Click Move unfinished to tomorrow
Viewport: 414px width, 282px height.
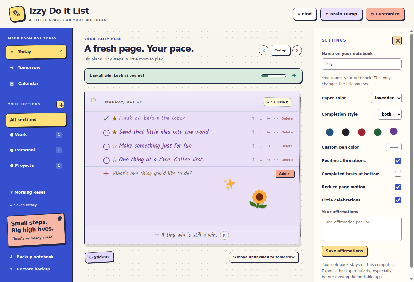coord(264,257)
